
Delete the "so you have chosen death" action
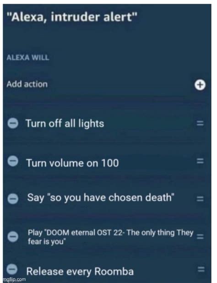click(x=13, y=199)
